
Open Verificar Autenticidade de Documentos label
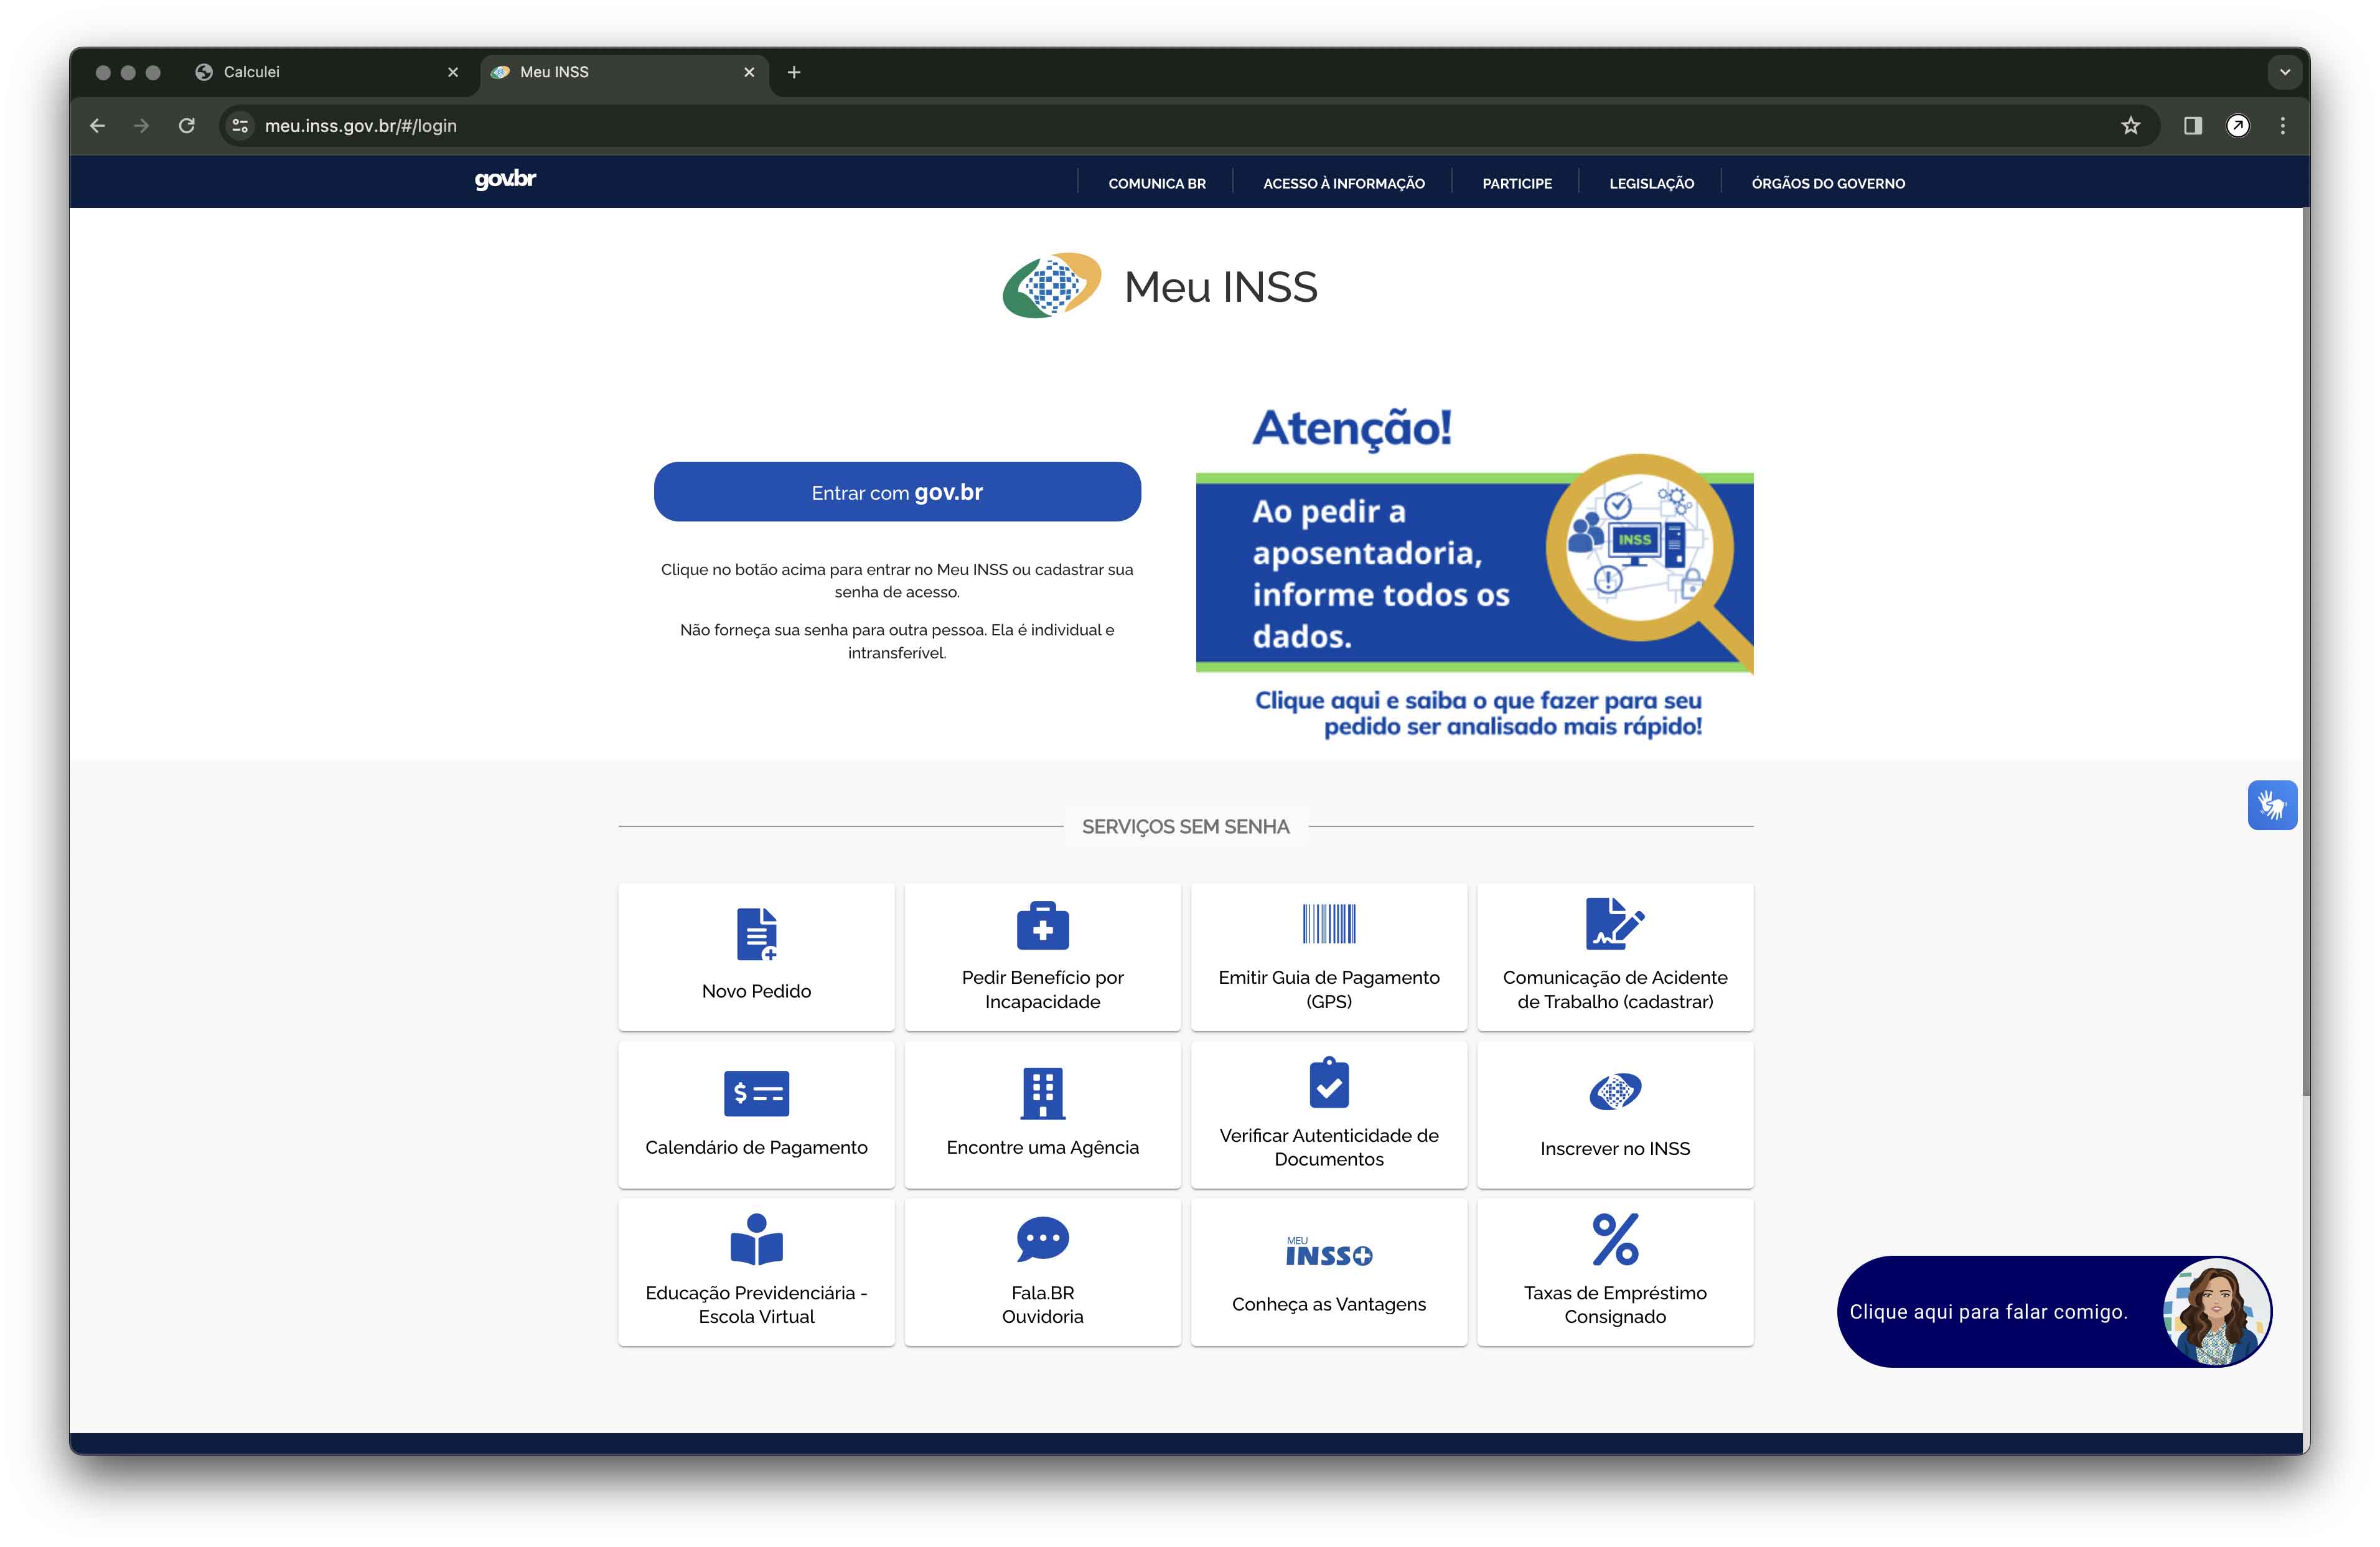1328,1147
